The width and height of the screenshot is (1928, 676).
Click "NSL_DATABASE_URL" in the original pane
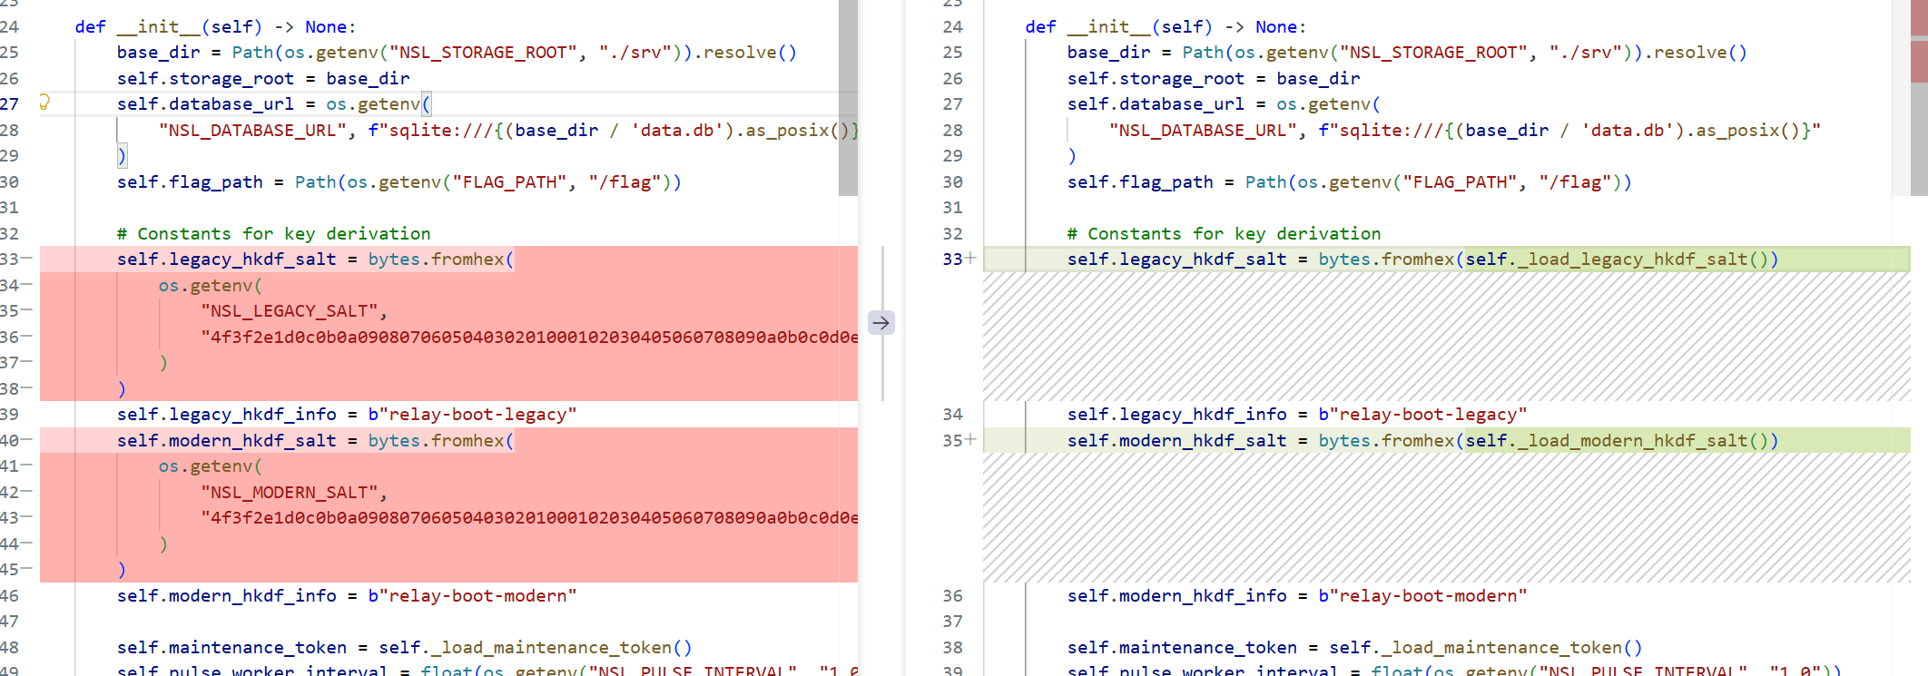(252, 131)
